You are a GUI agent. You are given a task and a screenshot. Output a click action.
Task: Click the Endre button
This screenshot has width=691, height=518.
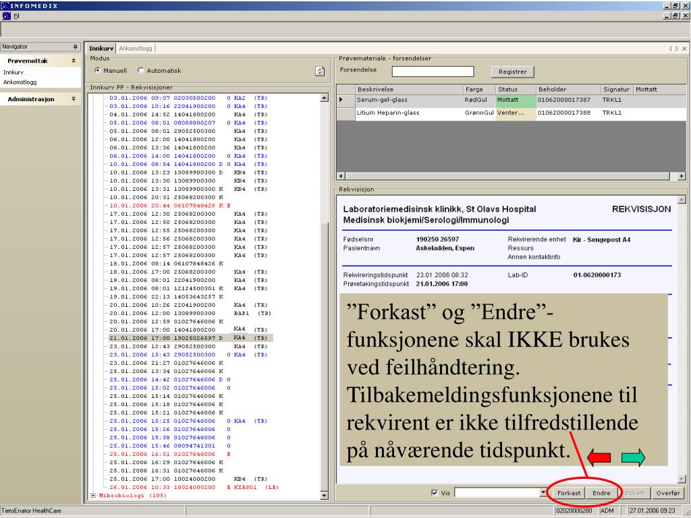601,493
